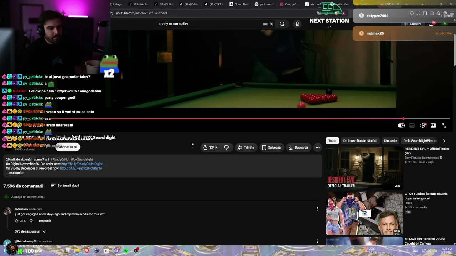This screenshot has height=256, width=456.
Task: Open the GTA 6 update video thumbnail
Action: point(364,213)
